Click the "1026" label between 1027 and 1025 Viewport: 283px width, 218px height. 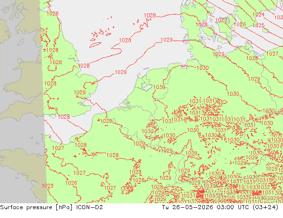coord(240,24)
